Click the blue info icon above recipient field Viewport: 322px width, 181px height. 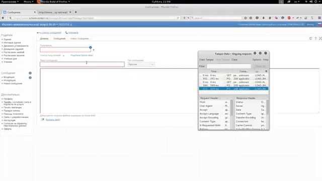[x=91, y=47]
